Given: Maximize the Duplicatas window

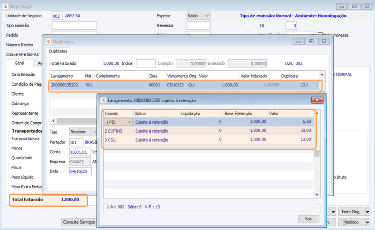Looking at the screenshot, I should pyautogui.click(x=311, y=41).
